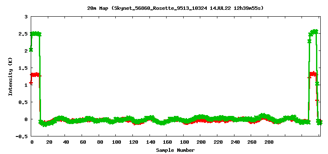The image size is (328, 154).
Task: Click the red marker near 1 K at sample 0
Action: coord(31,83)
